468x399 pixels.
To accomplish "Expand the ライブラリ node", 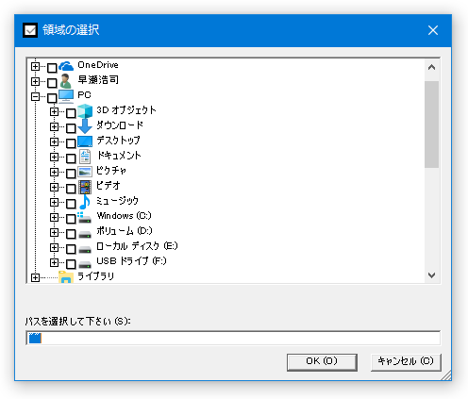I will point(35,277).
